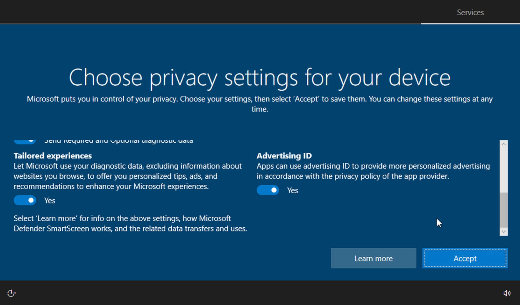Click the Advertising ID heading
The image size is (520, 305).
[284, 156]
